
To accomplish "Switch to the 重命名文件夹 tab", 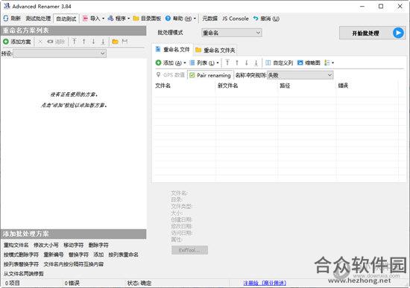I will (215, 50).
